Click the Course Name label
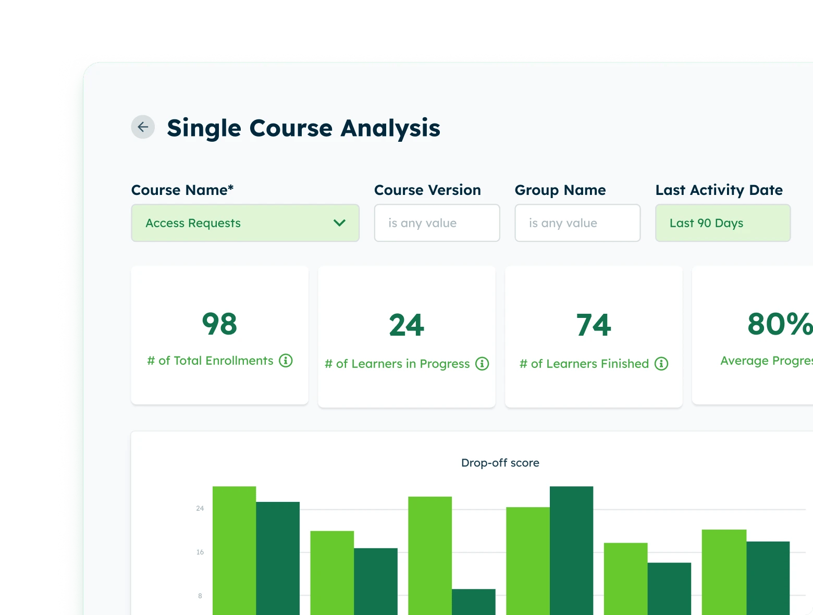813x615 pixels. click(182, 190)
